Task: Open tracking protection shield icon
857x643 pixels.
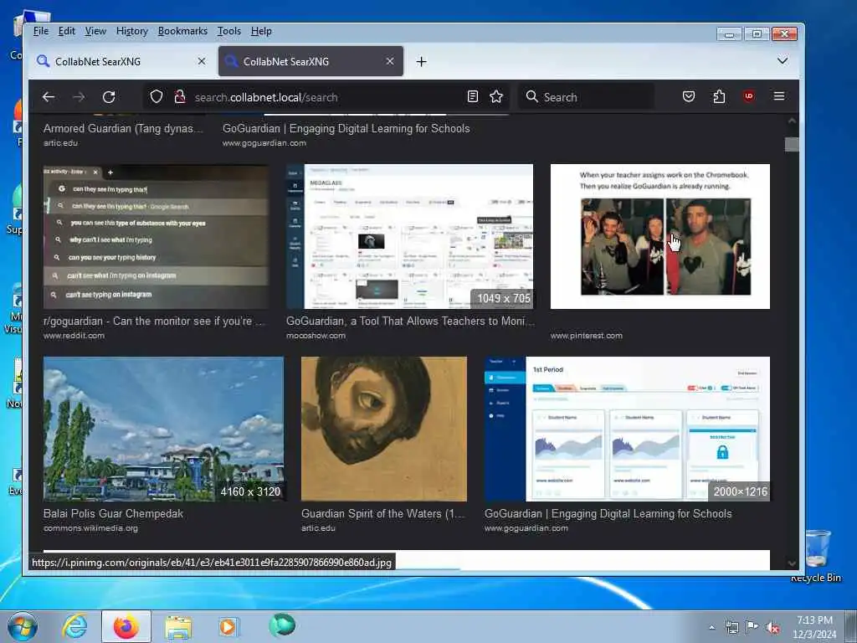Action: [157, 97]
